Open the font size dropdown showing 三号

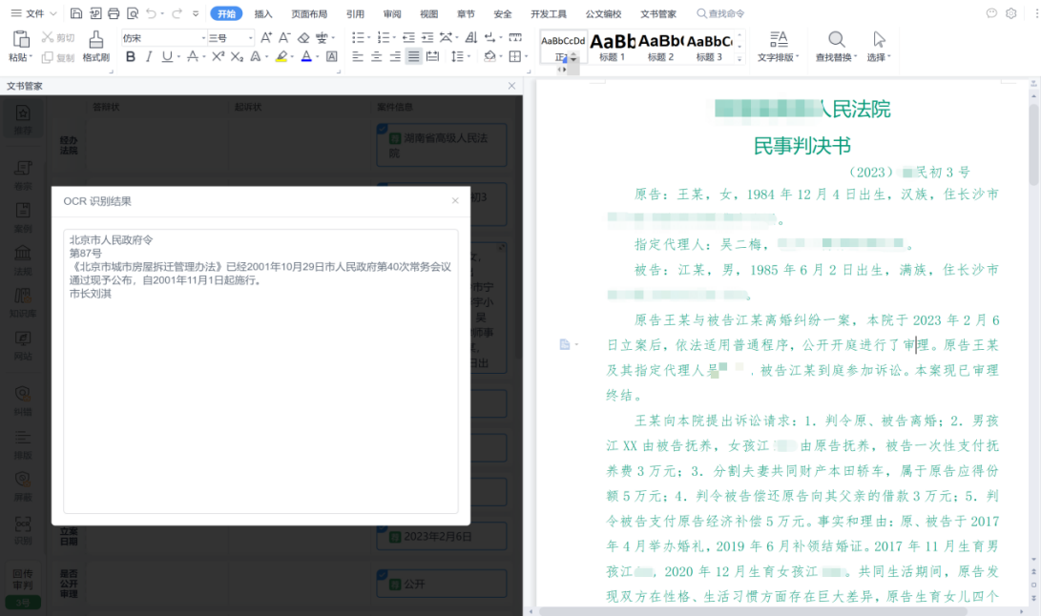pyautogui.click(x=250, y=38)
